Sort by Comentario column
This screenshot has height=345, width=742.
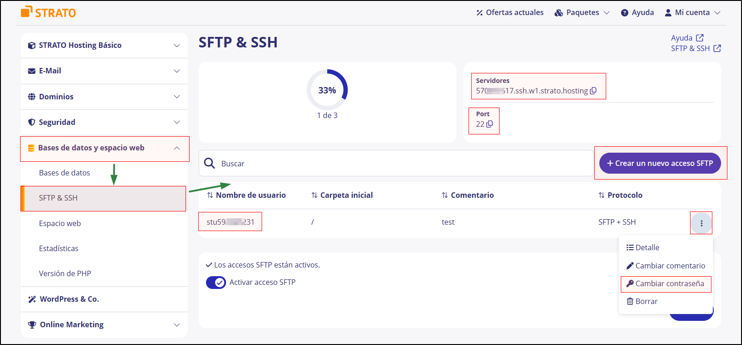468,195
